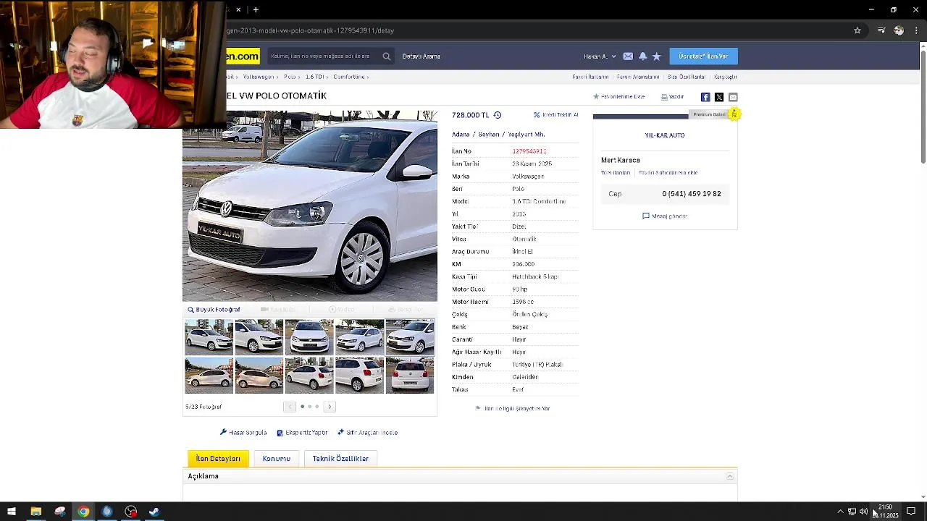Open YIL-KAR AUTO store name

tap(665, 135)
